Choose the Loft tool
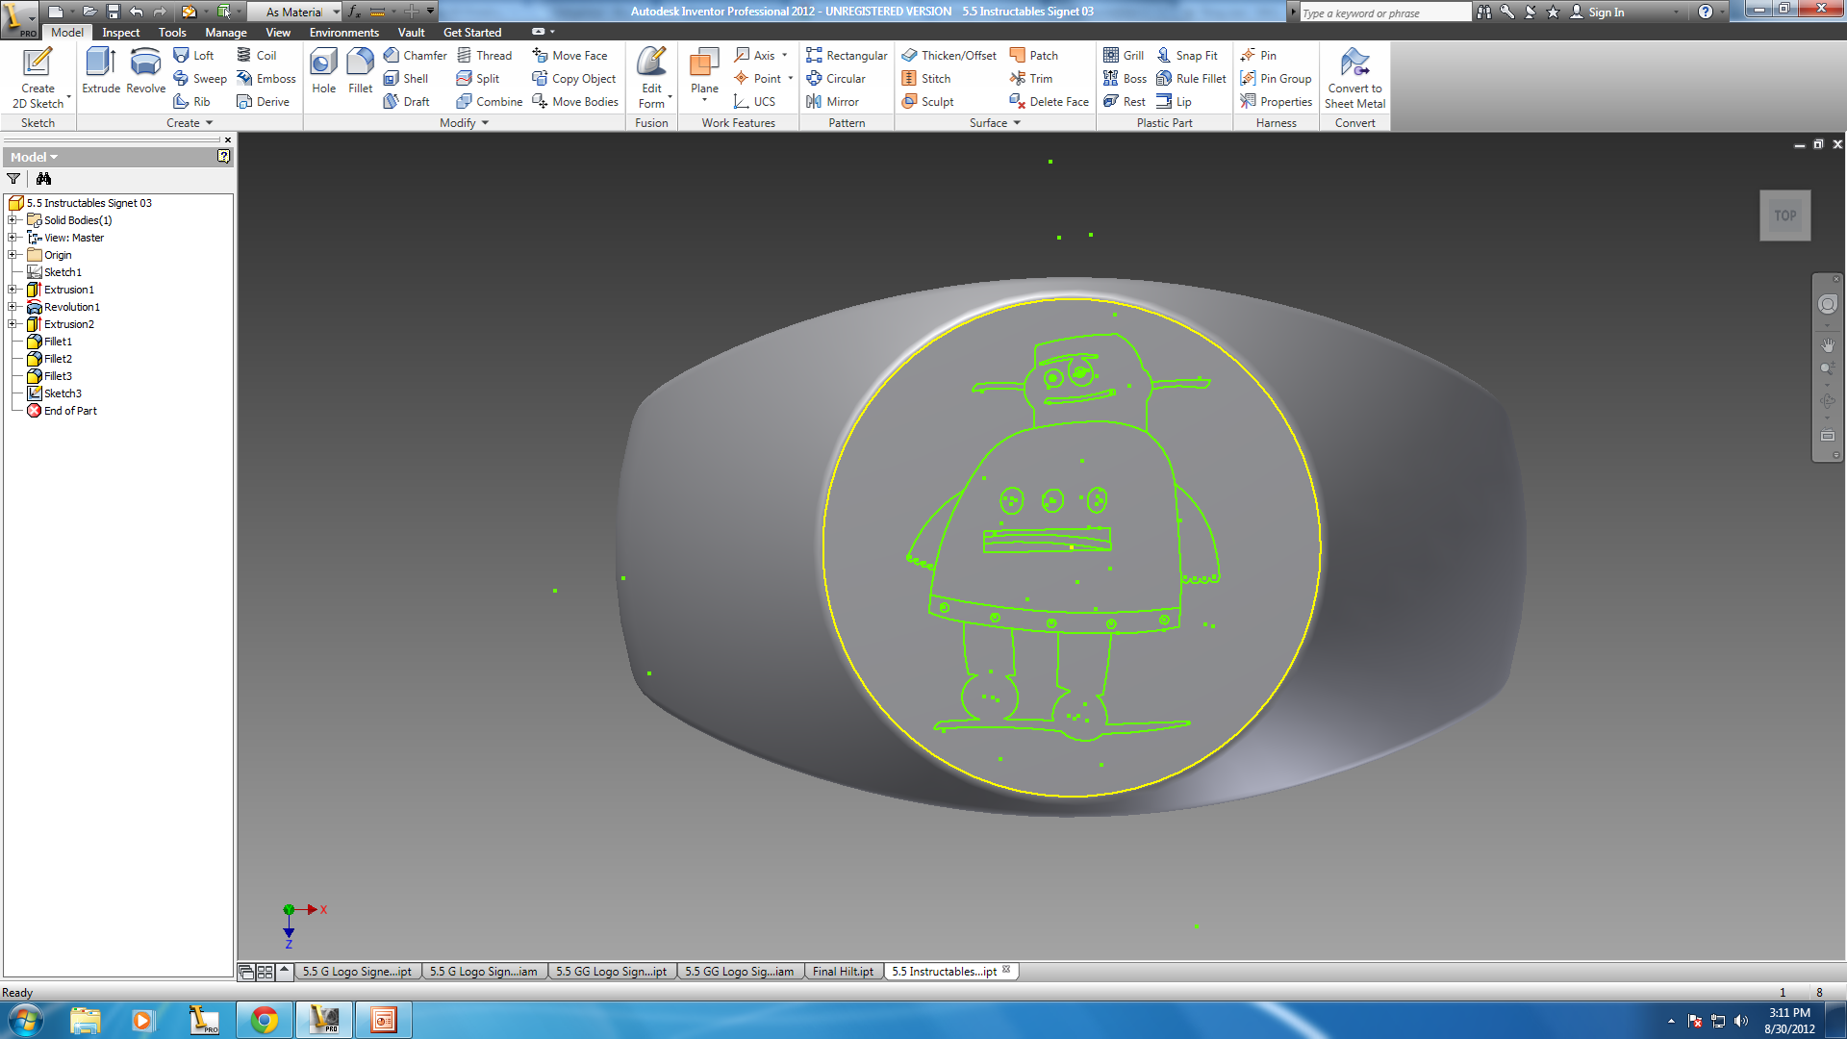1847x1039 pixels. point(193,56)
